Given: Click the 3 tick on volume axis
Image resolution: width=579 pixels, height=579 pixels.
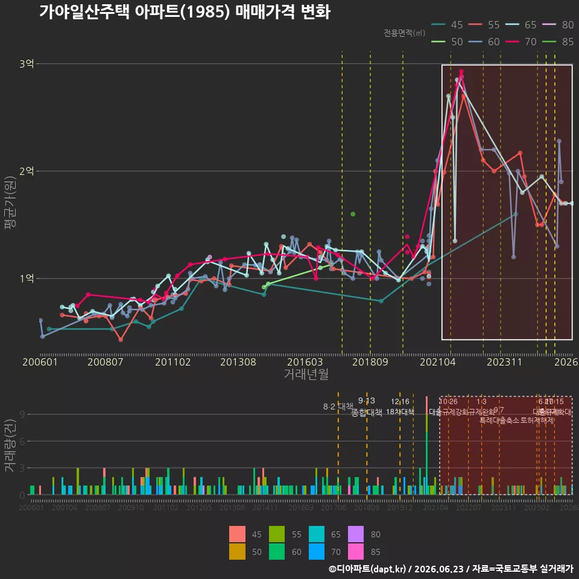Looking at the screenshot, I should pos(22,468).
